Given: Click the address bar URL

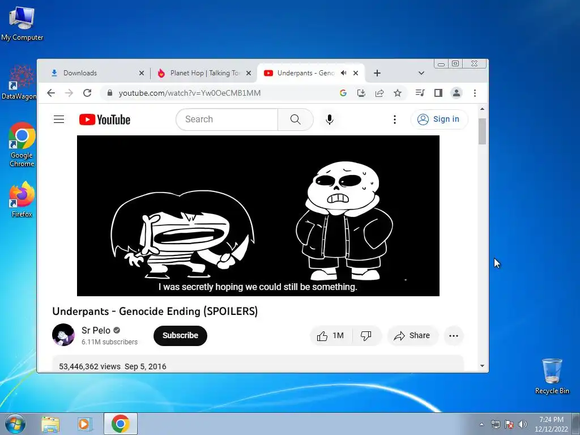Looking at the screenshot, I should pyautogui.click(x=190, y=93).
